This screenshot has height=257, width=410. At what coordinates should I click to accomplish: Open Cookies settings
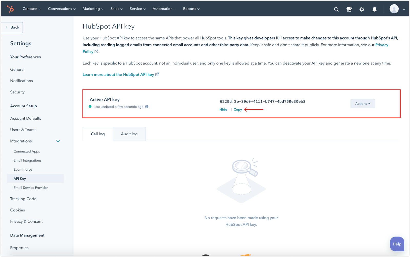pos(18,210)
